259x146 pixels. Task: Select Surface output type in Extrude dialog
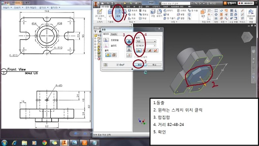(114, 55)
